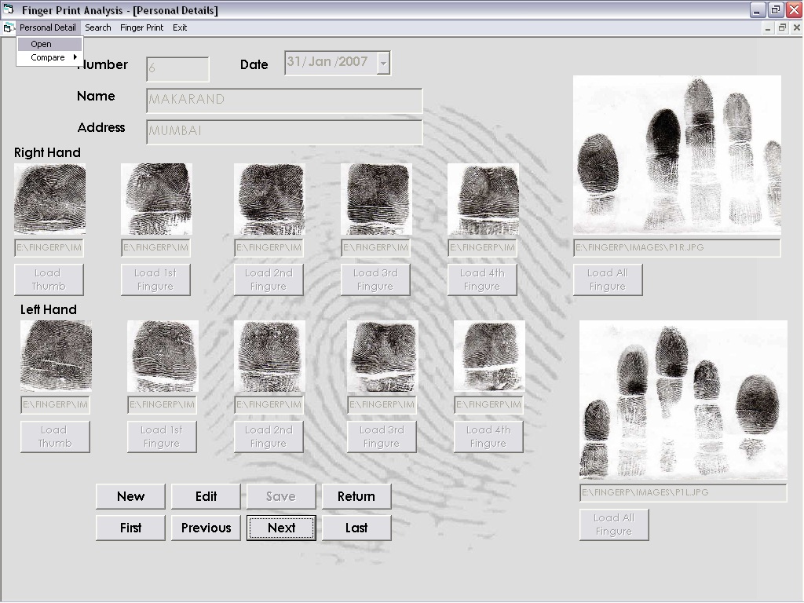804x603 pixels.
Task: Restore the inner Personal Details window
Action: (x=782, y=27)
